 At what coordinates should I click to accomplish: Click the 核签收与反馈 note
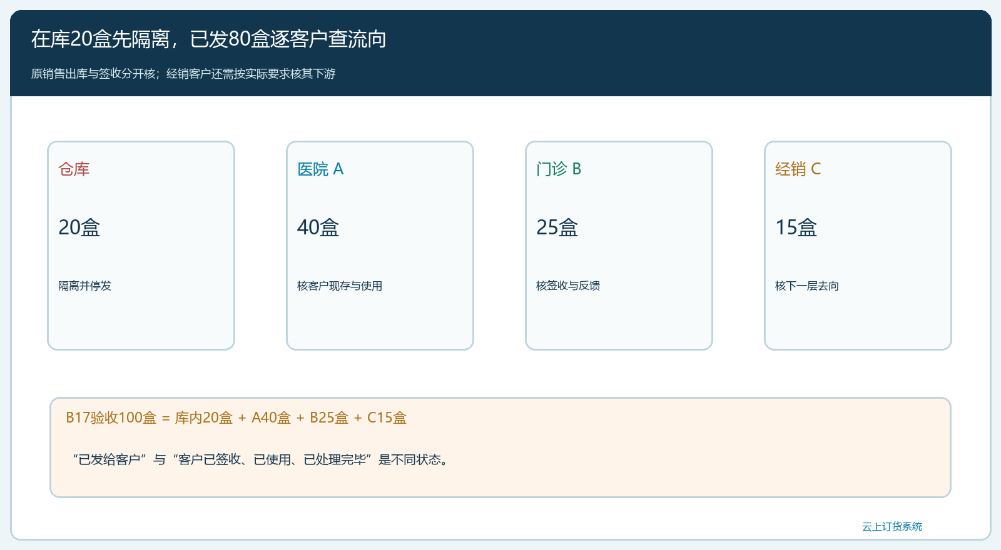[568, 286]
